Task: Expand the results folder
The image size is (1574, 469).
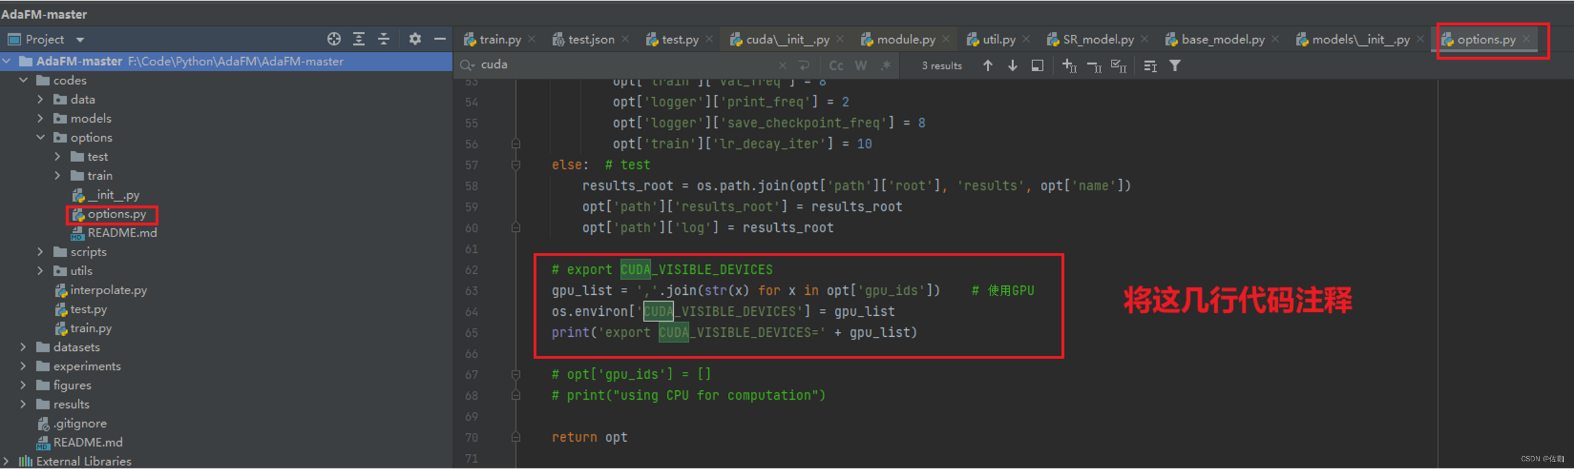Action: [x=24, y=405]
